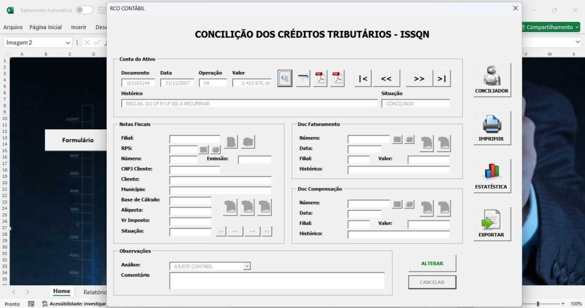This screenshot has height=308, width=585.
Task: Click the small |< button in Notas Fiscais
Action: coord(221,231)
